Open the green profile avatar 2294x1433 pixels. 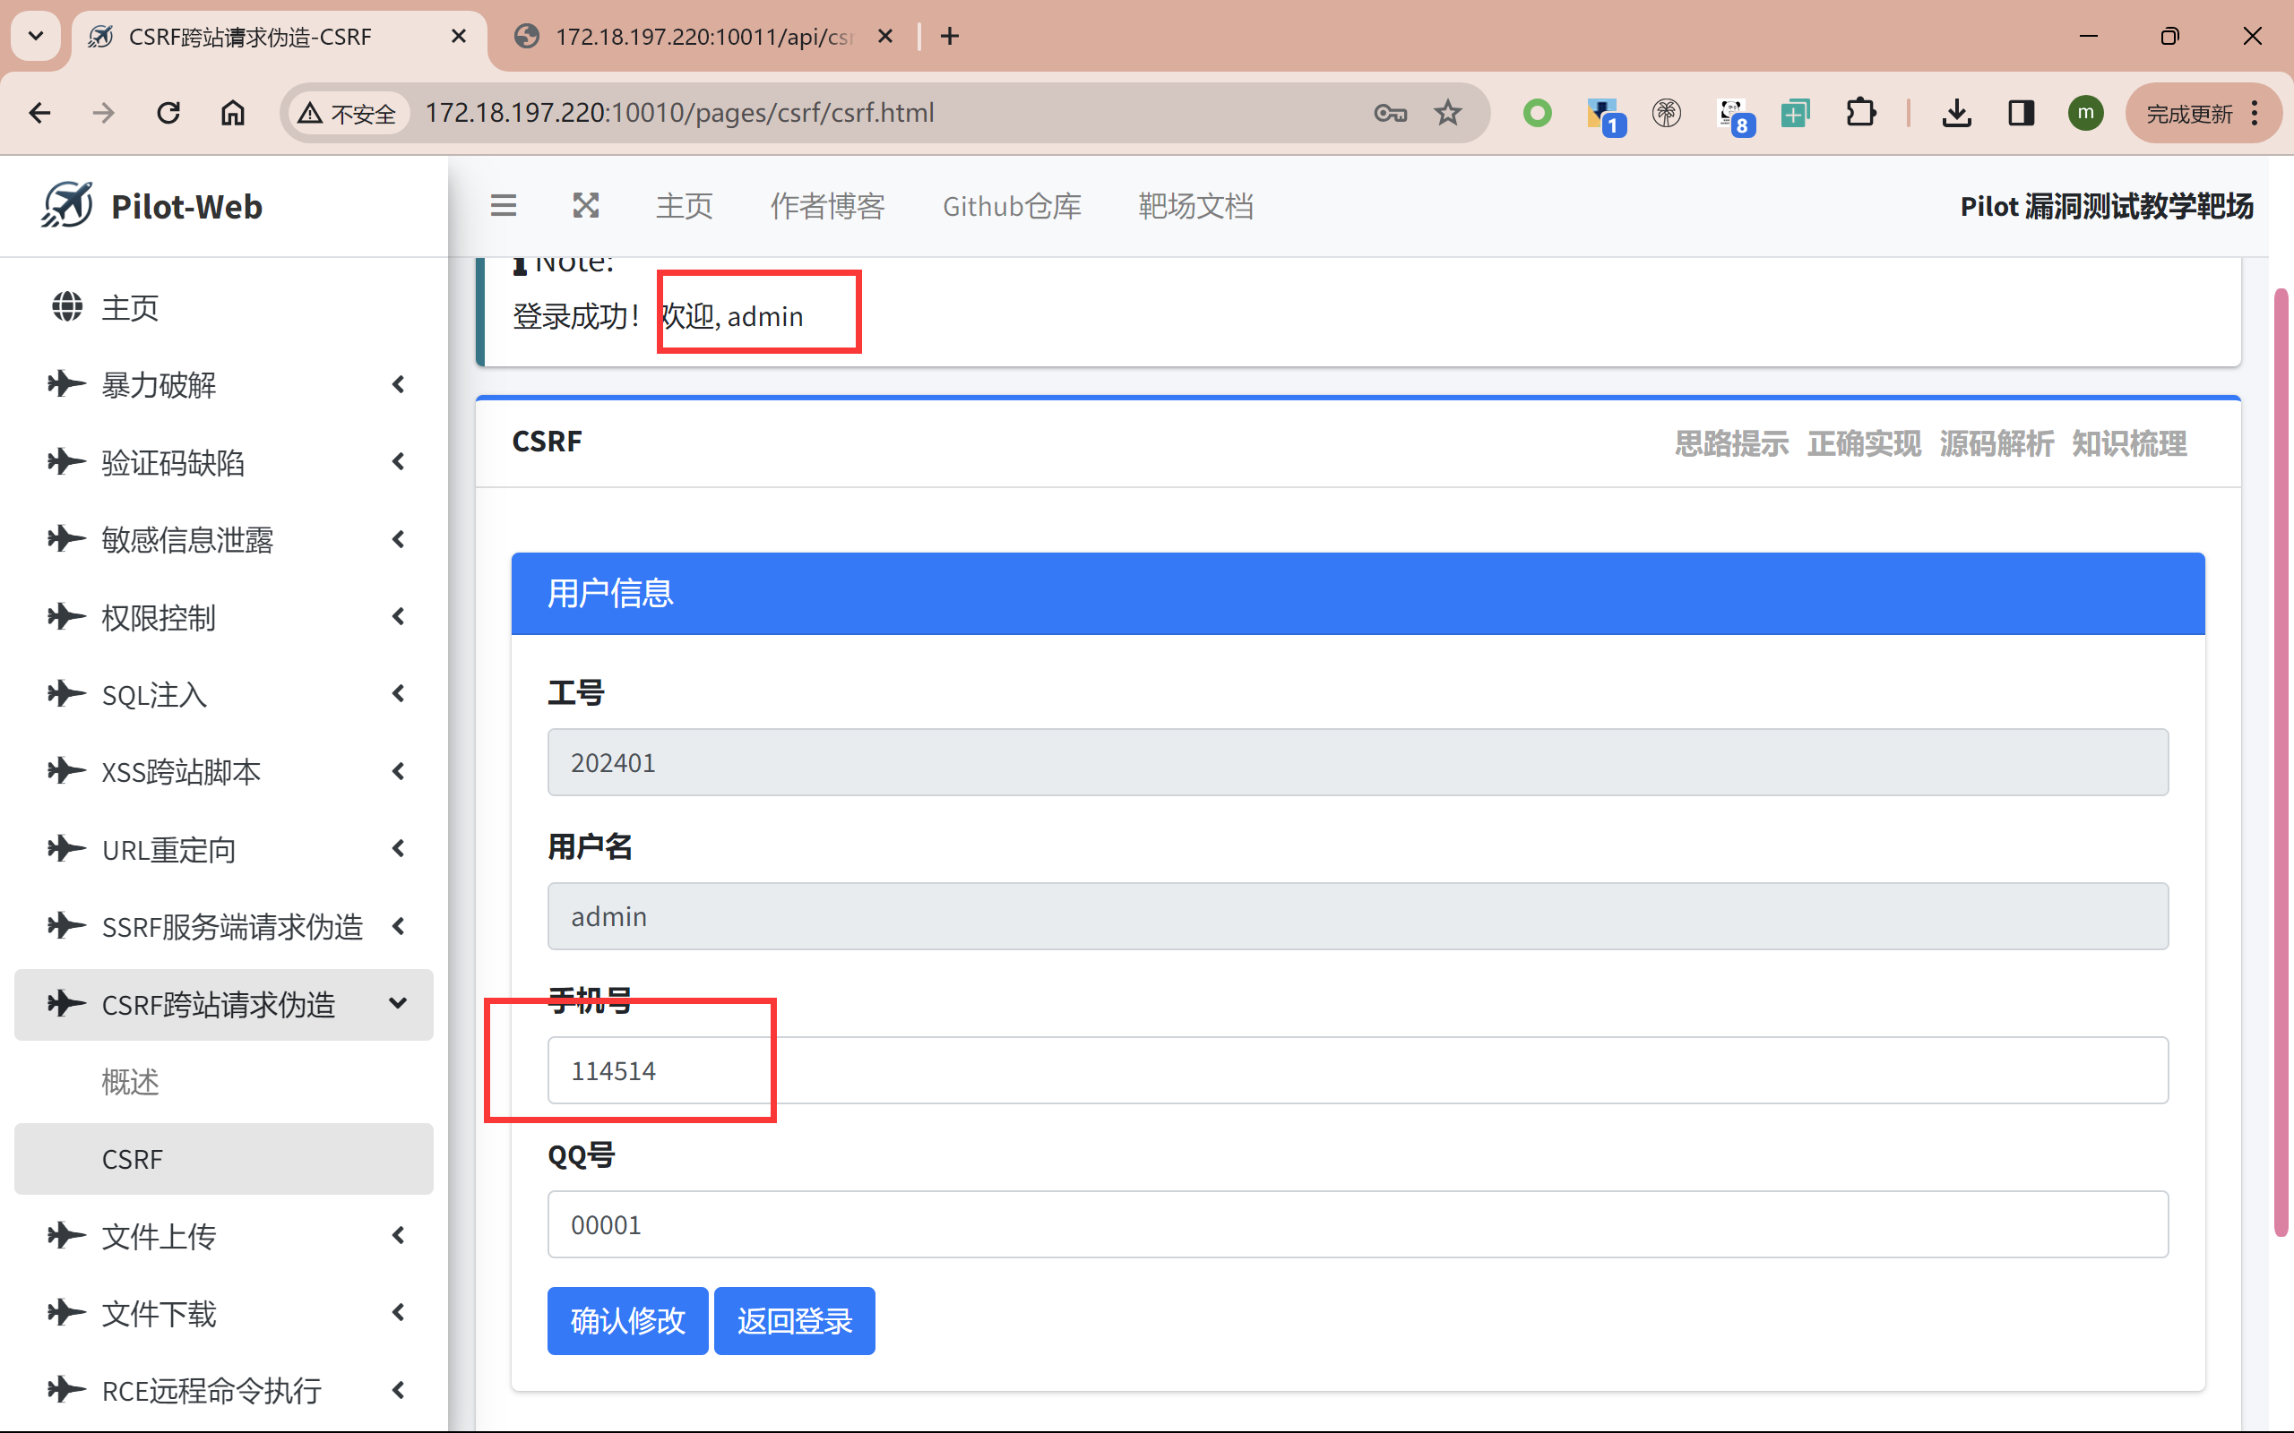(2085, 114)
